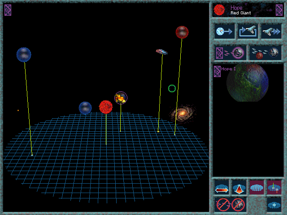Click the pyramid tilt view button
This screenshot has width=287, height=215.
point(239,187)
